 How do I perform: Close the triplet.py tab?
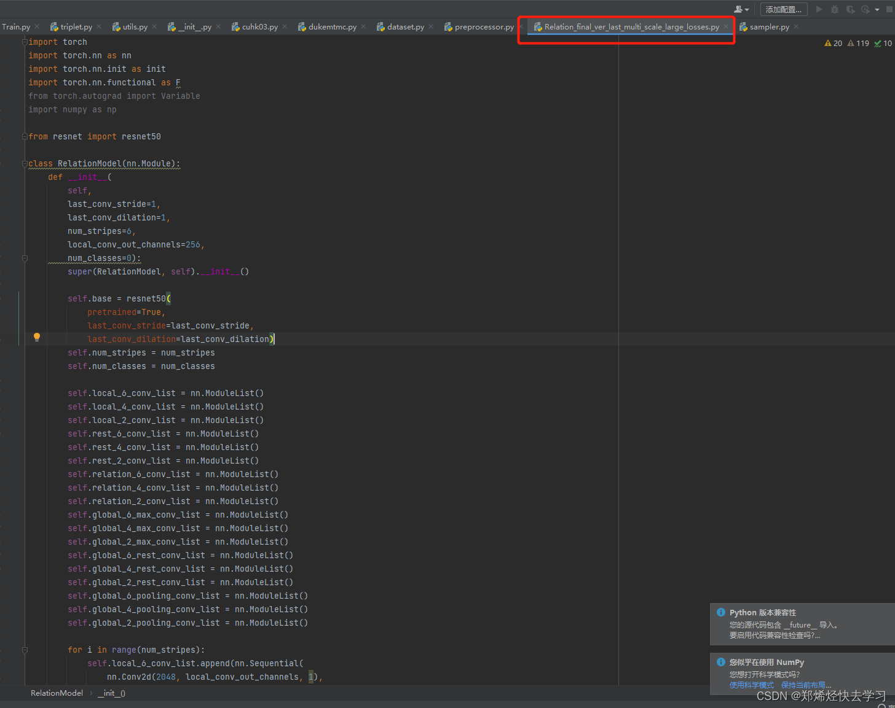[99, 26]
